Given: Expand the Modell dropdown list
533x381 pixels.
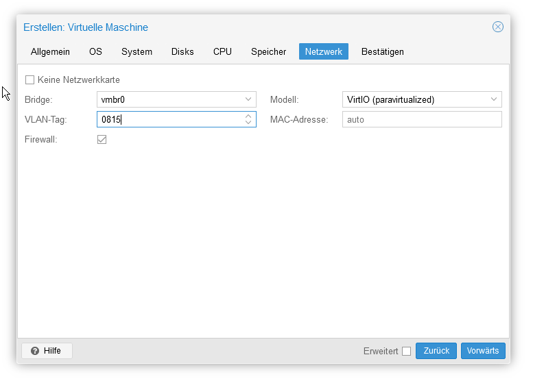Looking at the screenshot, I should pos(494,99).
